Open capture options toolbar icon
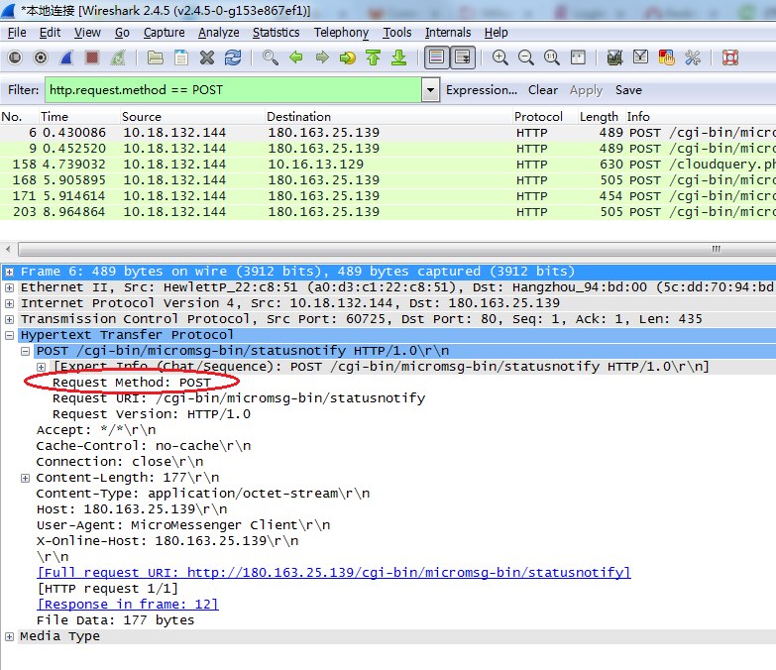 click(x=41, y=57)
